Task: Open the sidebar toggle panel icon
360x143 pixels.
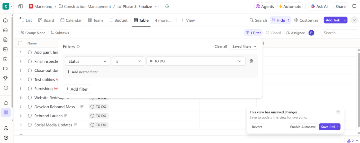Action: (x=21, y=6)
